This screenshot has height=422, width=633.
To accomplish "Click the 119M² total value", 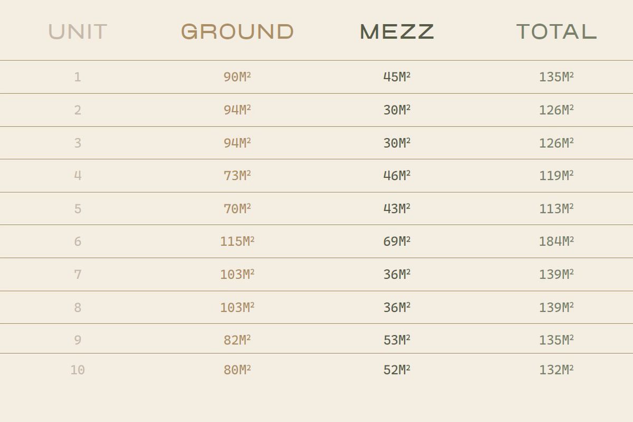I will [556, 176].
